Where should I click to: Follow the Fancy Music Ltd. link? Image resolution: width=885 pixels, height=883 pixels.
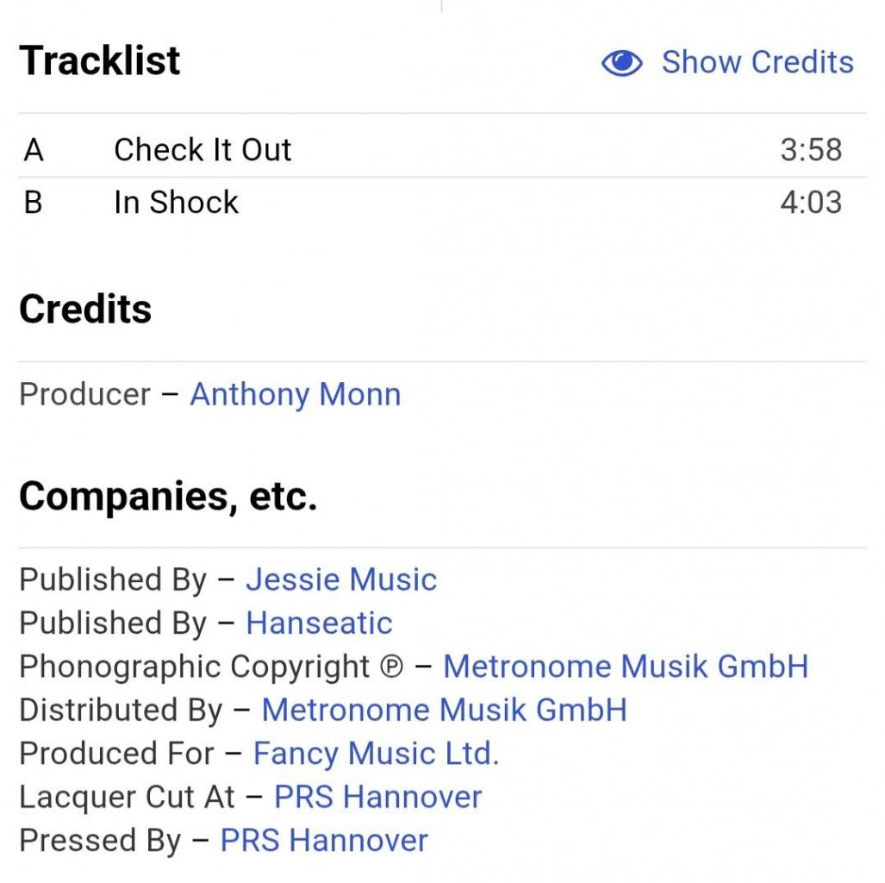pos(376,754)
